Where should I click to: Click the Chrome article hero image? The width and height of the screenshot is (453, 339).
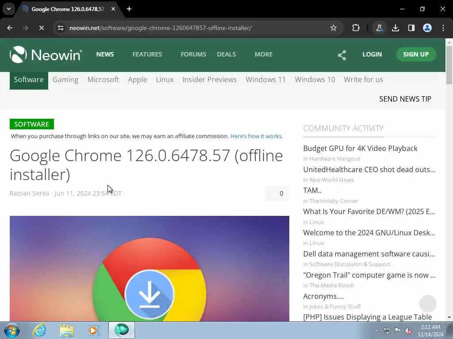[150, 268]
